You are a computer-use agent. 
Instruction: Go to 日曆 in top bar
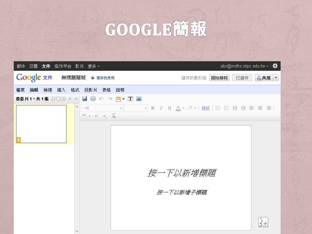(34, 66)
